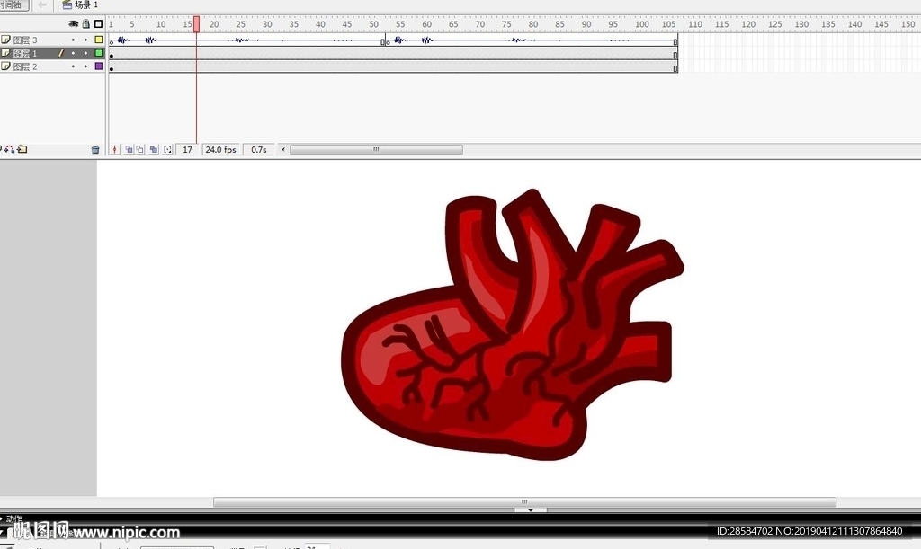The height and width of the screenshot is (549, 921).
Task: Click the Show All Layers as Outlines icon
Action: pyautogui.click(x=99, y=24)
